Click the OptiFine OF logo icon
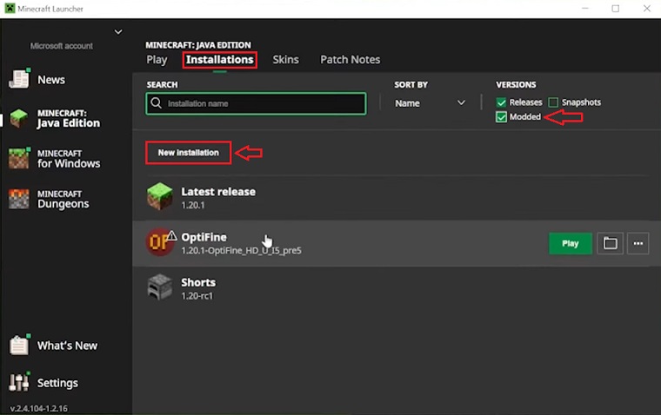 point(160,243)
